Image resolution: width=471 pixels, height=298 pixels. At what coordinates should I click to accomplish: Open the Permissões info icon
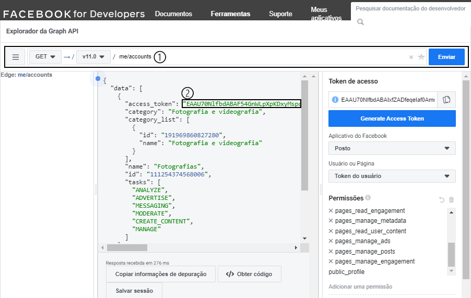pos(368,197)
